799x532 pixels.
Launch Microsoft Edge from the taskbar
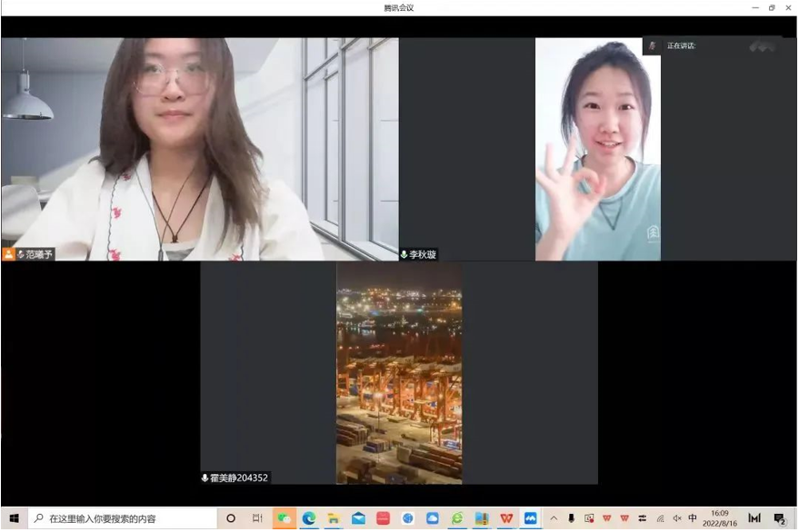pos(309,518)
